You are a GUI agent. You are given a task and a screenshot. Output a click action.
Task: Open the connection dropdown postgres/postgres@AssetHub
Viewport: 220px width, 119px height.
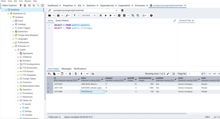85,10
